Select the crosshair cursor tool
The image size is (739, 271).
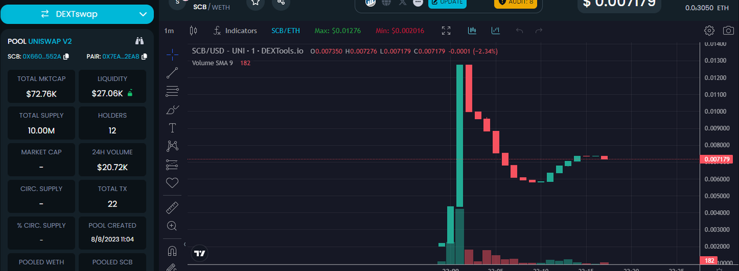pyautogui.click(x=172, y=54)
